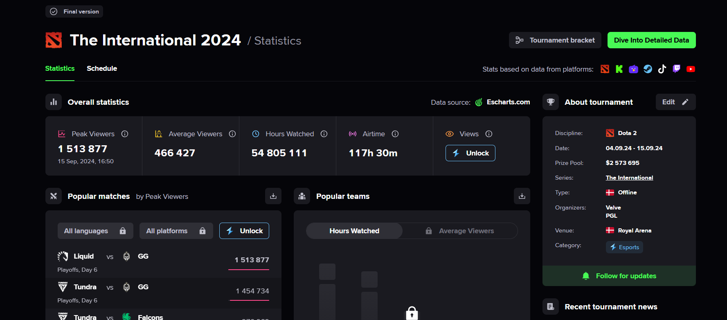
Task: Click the GG logo in the Tundra match row
Action: pyautogui.click(x=127, y=287)
